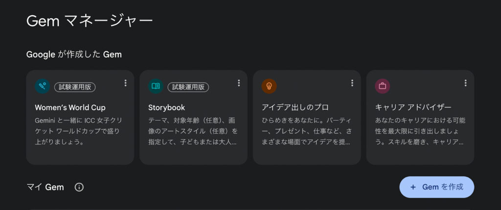The height and width of the screenshot is (210, 501).
Task: Click the Women's World Cup description text
Action: click(x=77, y=131)
